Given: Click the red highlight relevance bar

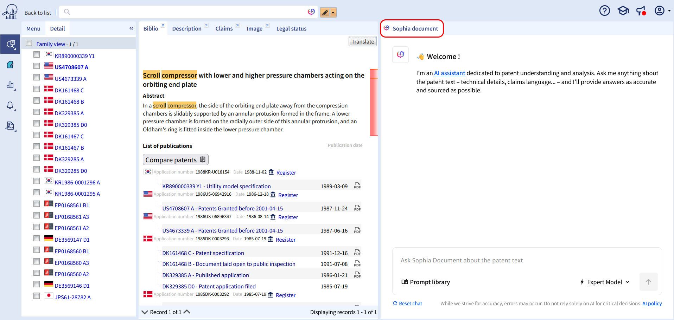Looking at the screenshot, I should click(374, 102).
